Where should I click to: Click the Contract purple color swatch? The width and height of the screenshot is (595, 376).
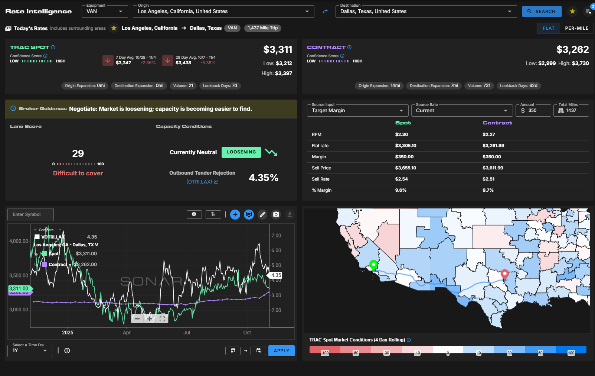pyautogui.click(x=45, y=265)
